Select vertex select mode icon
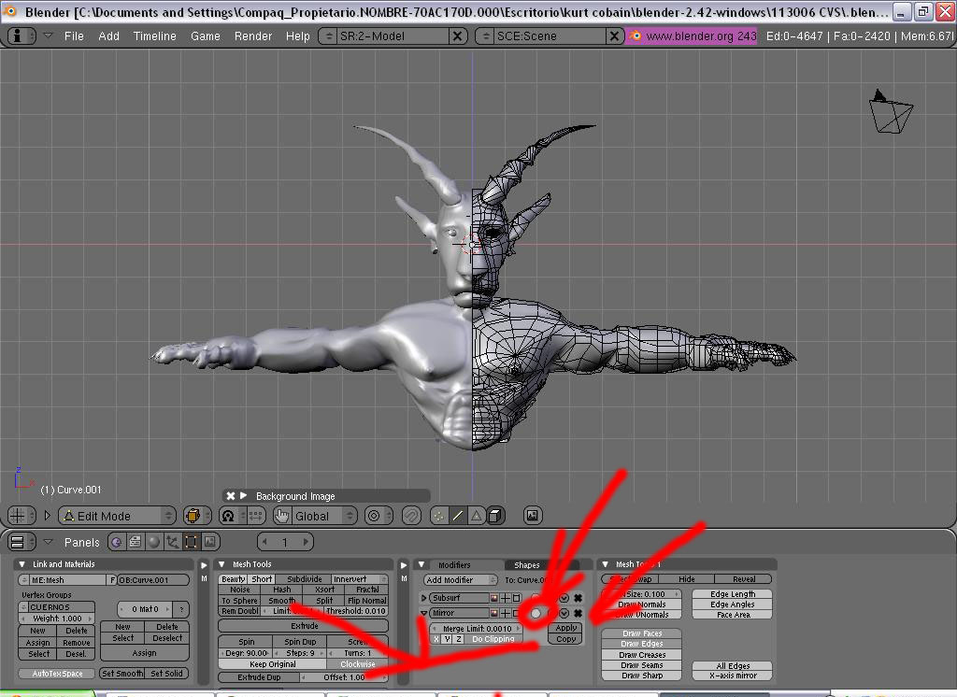 click(438, 516)
